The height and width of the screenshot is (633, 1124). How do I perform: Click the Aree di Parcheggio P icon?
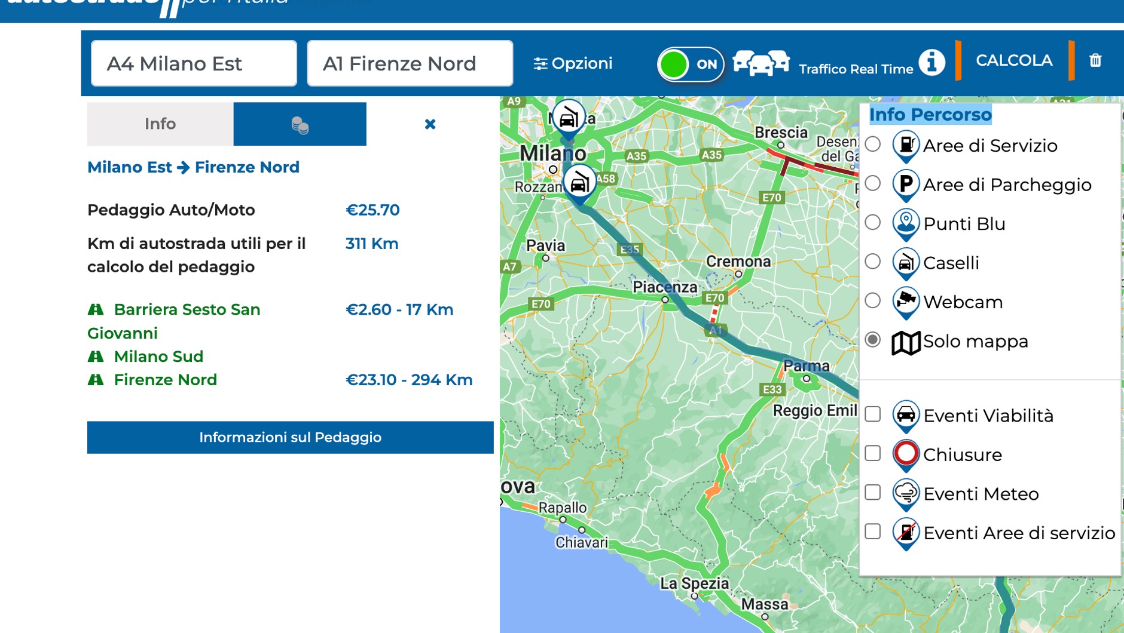[x=906, y=185]
